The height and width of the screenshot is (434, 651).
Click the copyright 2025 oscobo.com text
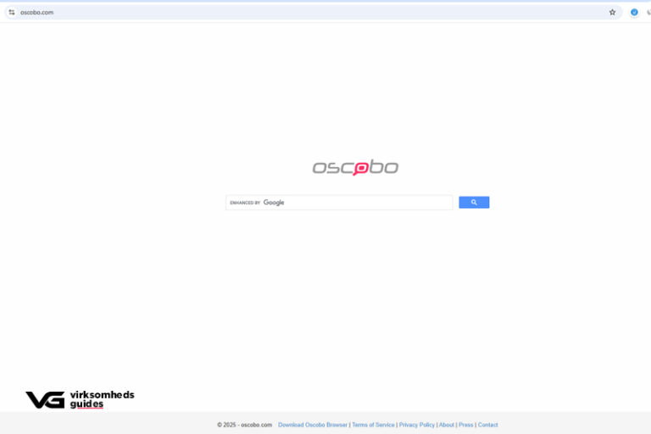244,425
